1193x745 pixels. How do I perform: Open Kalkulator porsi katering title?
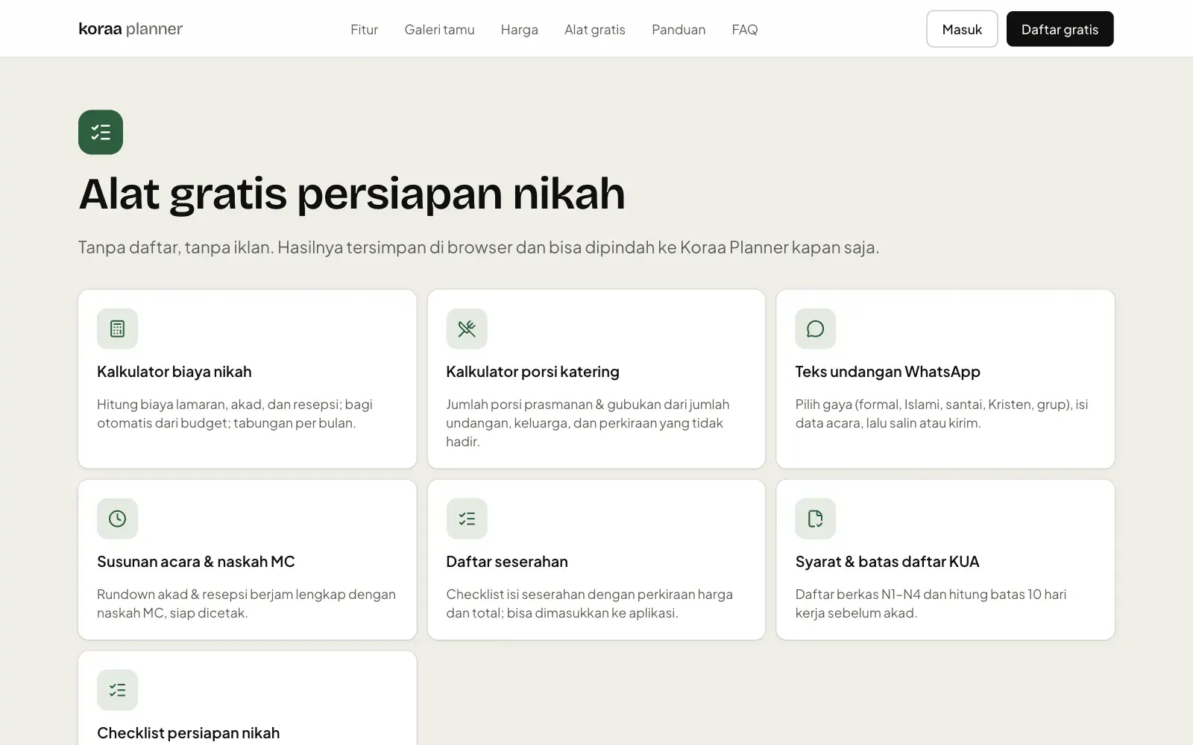[x=532, y=372]
